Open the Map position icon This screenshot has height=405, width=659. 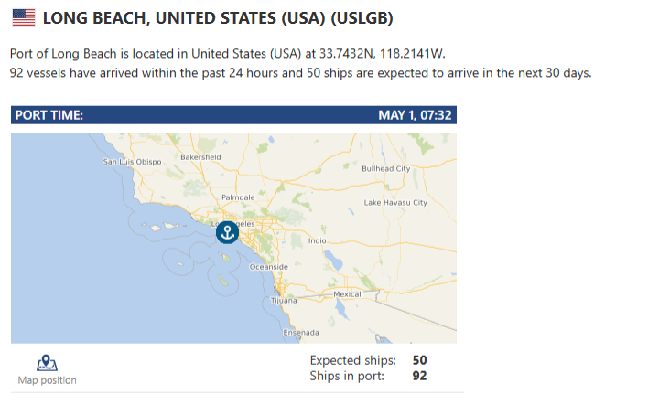point(47,363)
